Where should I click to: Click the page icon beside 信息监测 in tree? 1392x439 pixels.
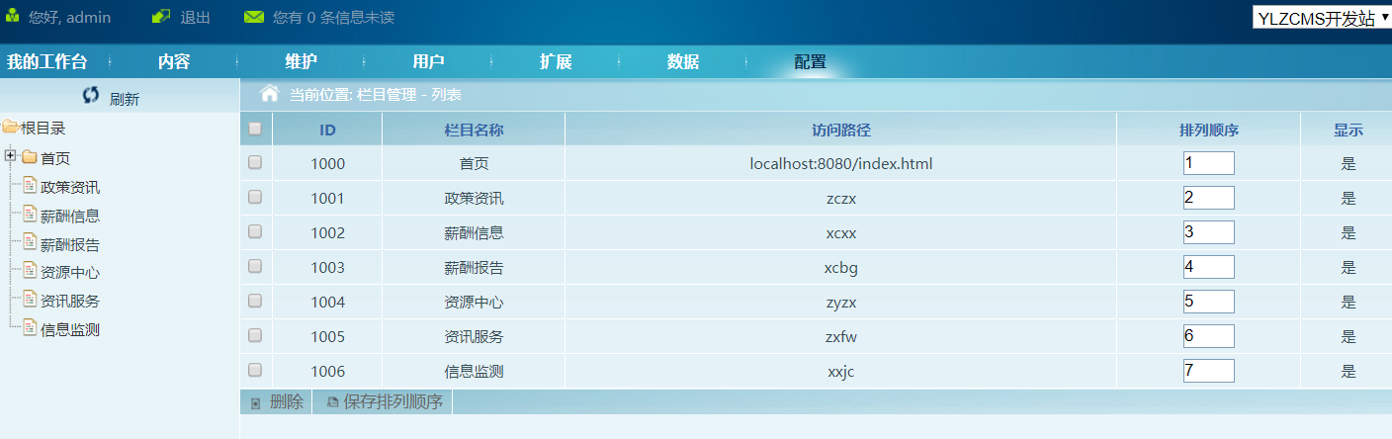coord(30,328)
